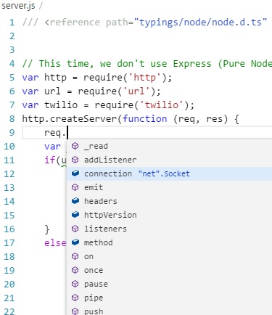Image resolution: width=272 pixels, height=315 pixels.
Task: Click line number 5 in the gutter
Action: [x=12, y=78]
